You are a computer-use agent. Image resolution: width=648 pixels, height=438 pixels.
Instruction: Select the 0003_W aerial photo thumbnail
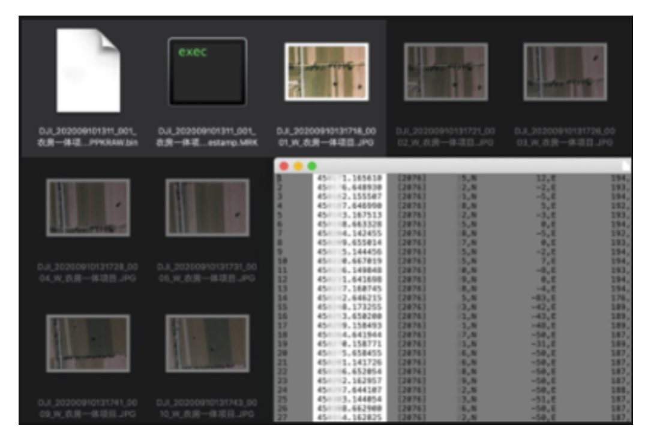point(565,72)
